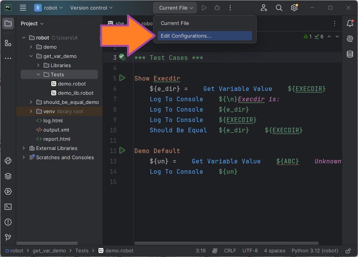Collapse the get_var_demo folder

click(x=31, y=56)
